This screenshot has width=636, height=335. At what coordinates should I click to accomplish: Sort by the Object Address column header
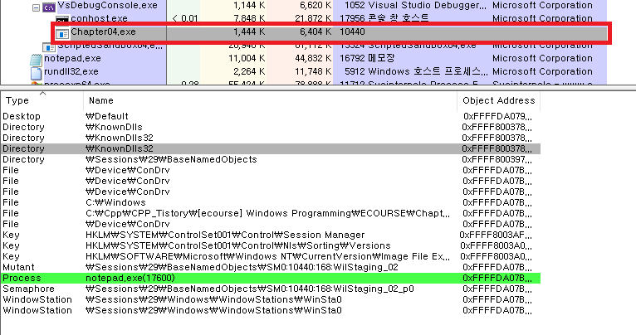point(499,100)
